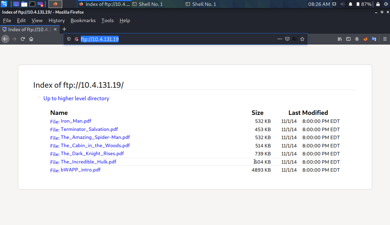The image size is (390, 225).
Task: Click the screen recorder icon in the panel
Action: 40,4
